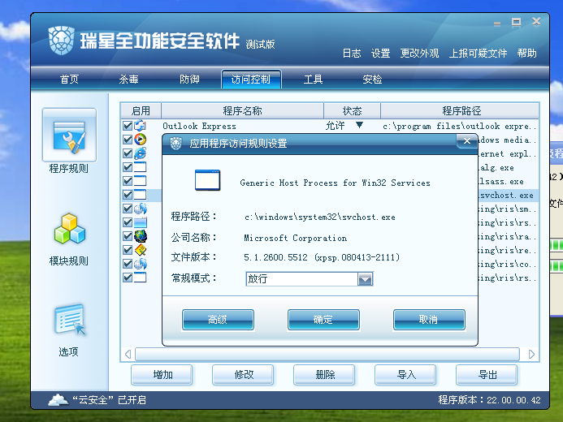Click the 修改 modify button

click(x=243, y=375)
